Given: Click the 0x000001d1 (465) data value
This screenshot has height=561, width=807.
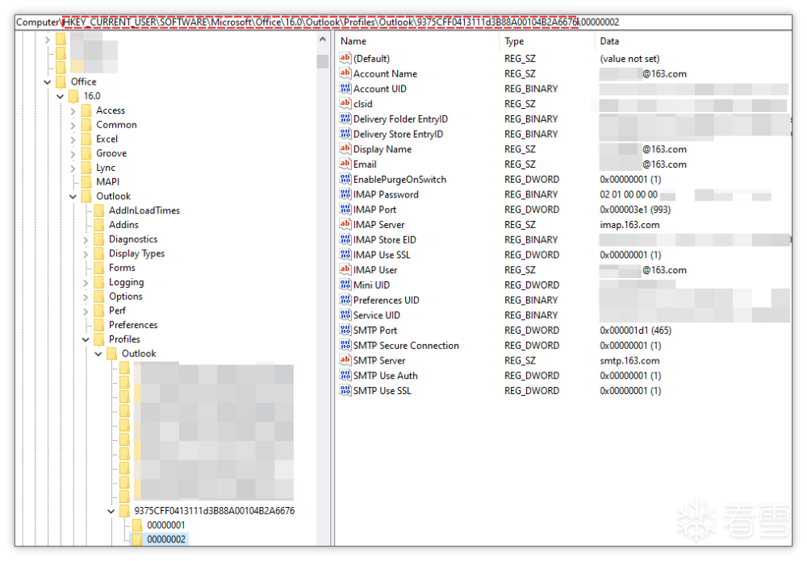Looking at the screenshot, I should click(x=636, y=330).
